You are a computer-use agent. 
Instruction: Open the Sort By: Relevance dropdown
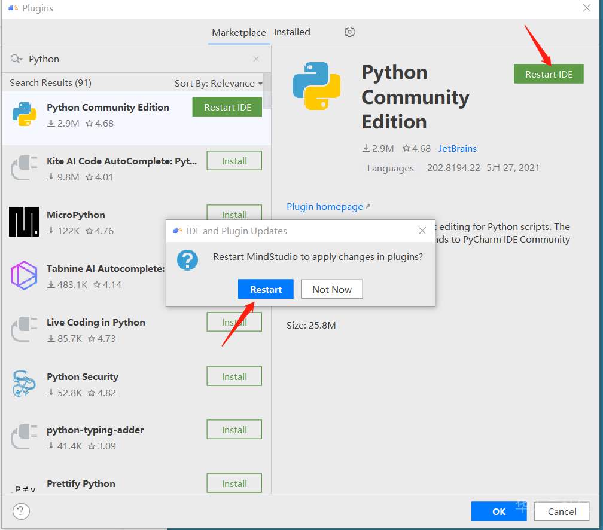[218, 83]
